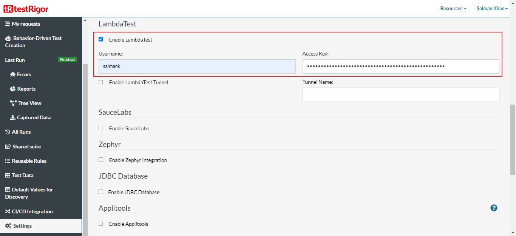
Task: Check the Enable SauceLabs checkbox
Action: click(101, 128)
